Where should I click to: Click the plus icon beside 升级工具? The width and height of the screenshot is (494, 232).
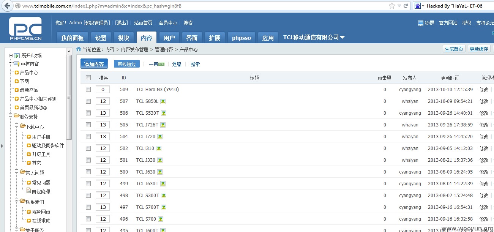pos(29,154)
